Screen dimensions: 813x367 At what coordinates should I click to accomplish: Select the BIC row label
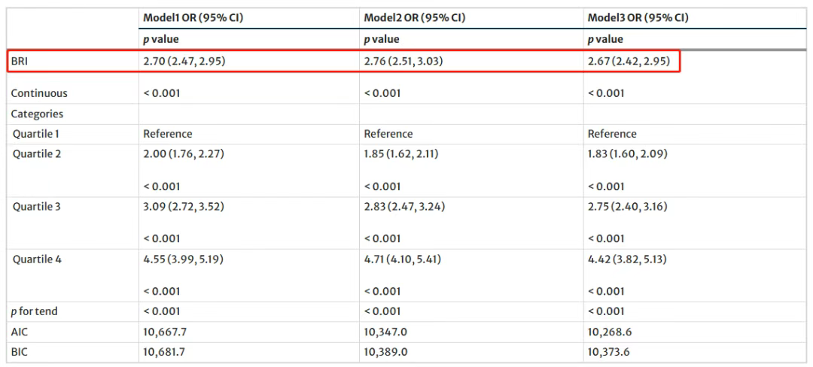pos(18,352)
